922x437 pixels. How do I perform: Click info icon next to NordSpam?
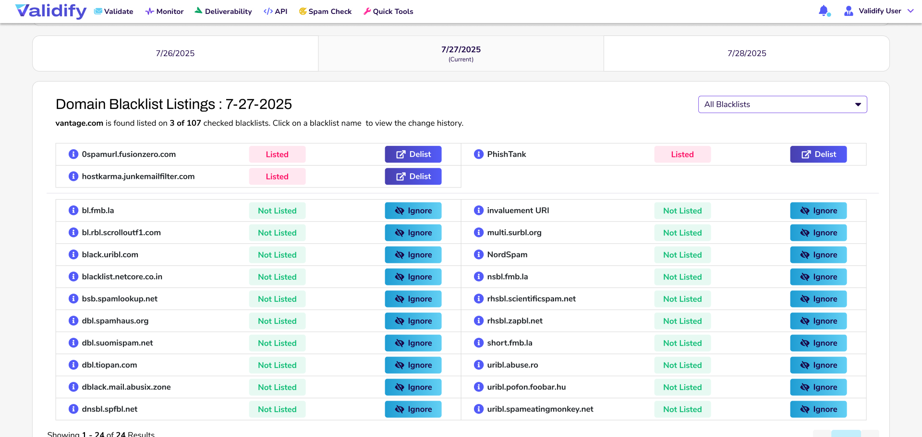[x=478, y=255]
